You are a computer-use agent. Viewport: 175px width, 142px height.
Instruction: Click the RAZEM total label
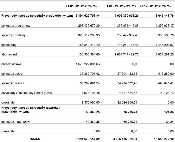pyautogui.click(x=35, y=139)
